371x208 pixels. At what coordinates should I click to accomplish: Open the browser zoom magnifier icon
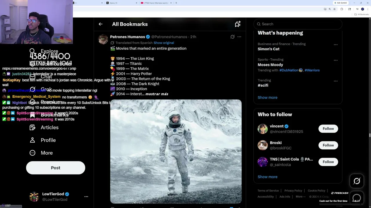(330, 9)
